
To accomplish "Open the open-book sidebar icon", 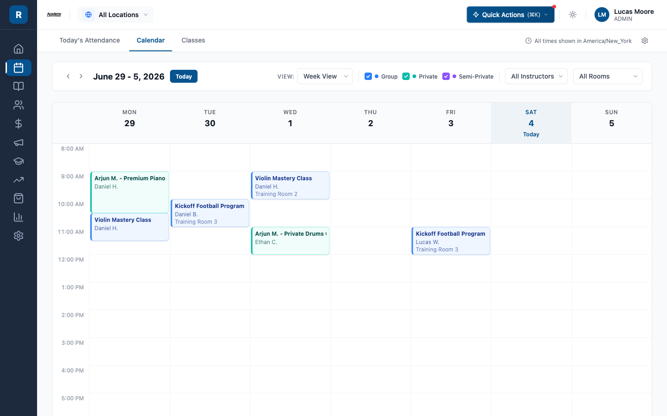I will coord(19,86).
